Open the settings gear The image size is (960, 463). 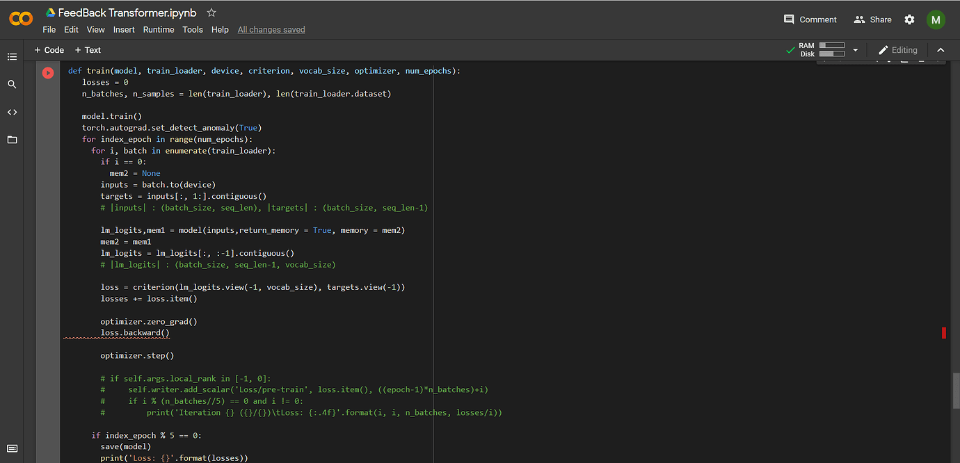[909, 19]
